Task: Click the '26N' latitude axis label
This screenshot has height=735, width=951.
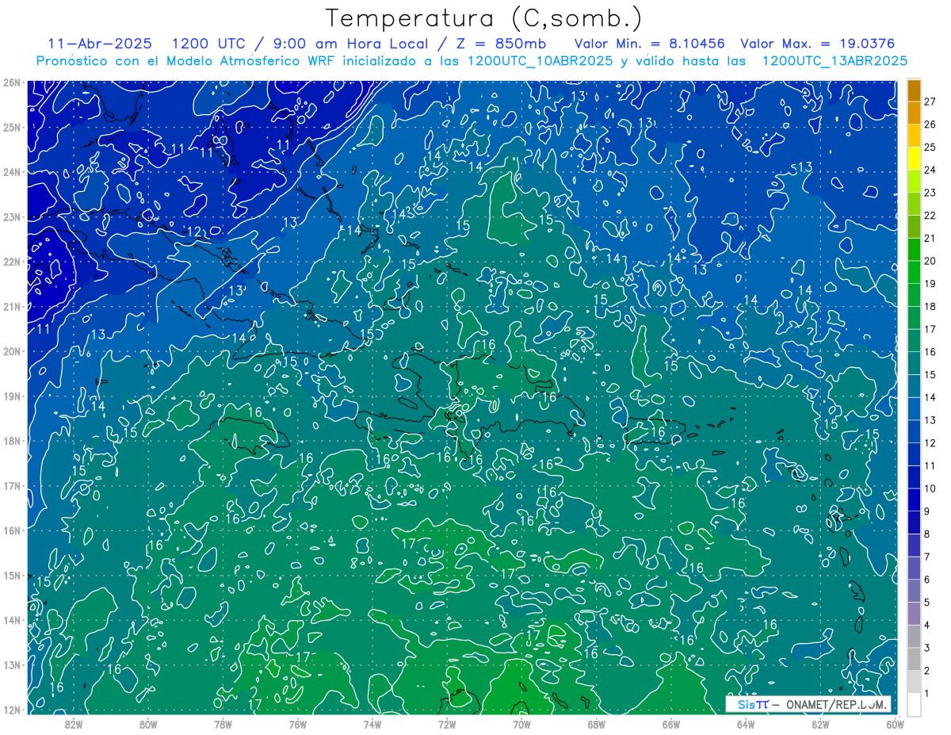Action: click(10, 82)
